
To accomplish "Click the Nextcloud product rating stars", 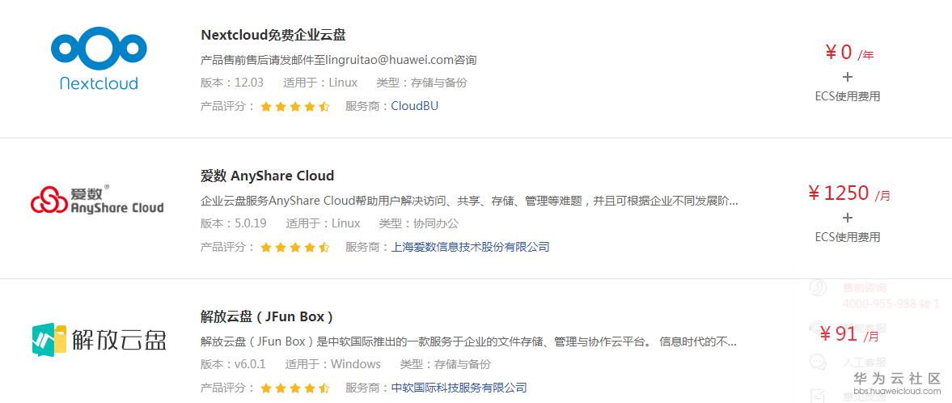I will tap(294, 106).
